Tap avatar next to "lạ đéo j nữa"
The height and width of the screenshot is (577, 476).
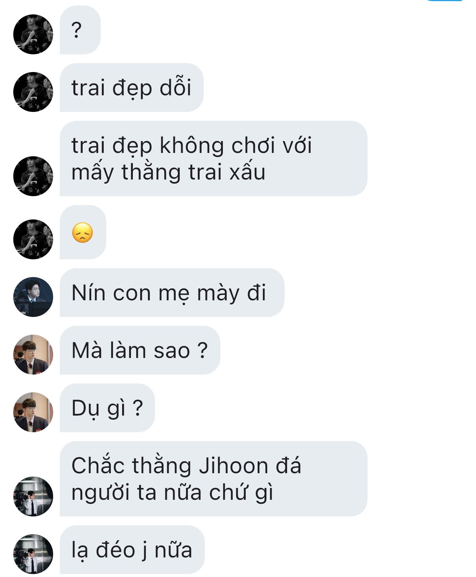click(33, 554)
